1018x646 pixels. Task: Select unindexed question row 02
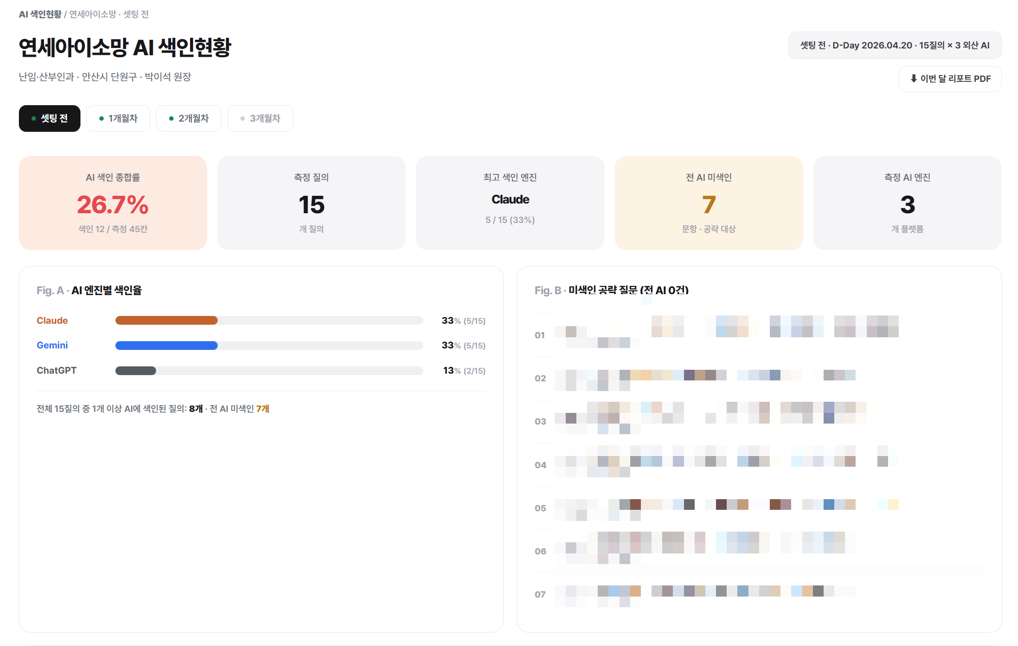click(x=760, y=378)
